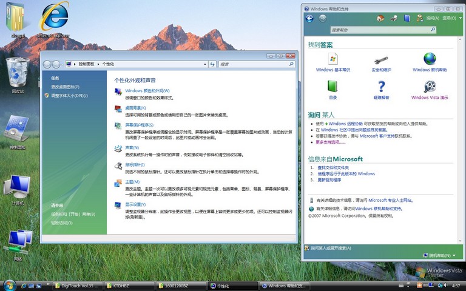Refresh the Personalization window address bar
Image resolution: width=466 pixels, height=291 pixels.
point(212,64)
